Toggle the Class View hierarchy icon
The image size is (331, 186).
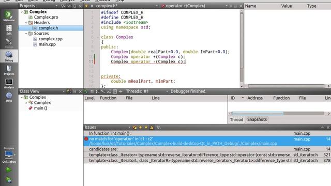point(69,91)
